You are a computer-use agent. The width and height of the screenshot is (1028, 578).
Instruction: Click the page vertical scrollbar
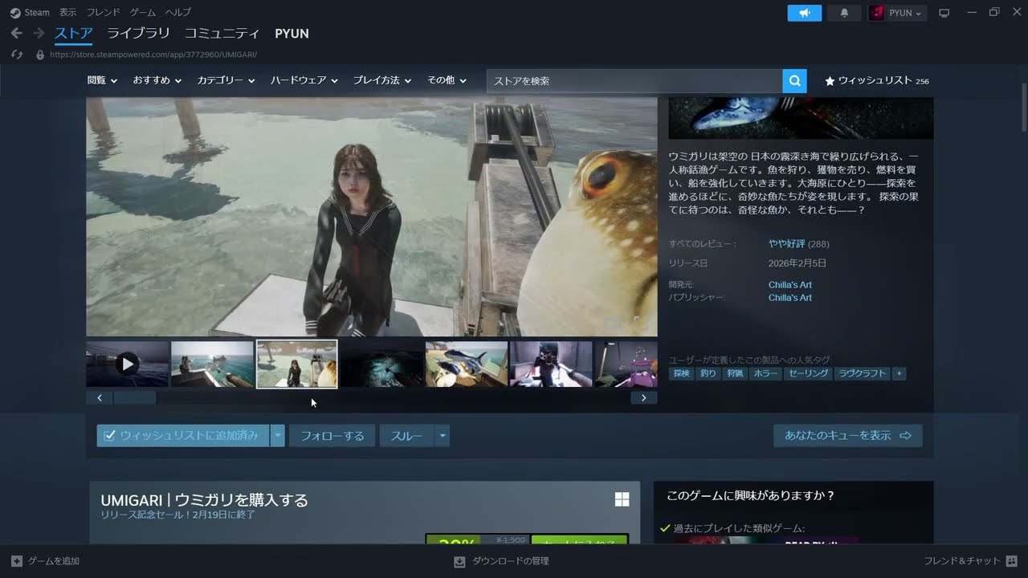click(x=1024, y=108)
